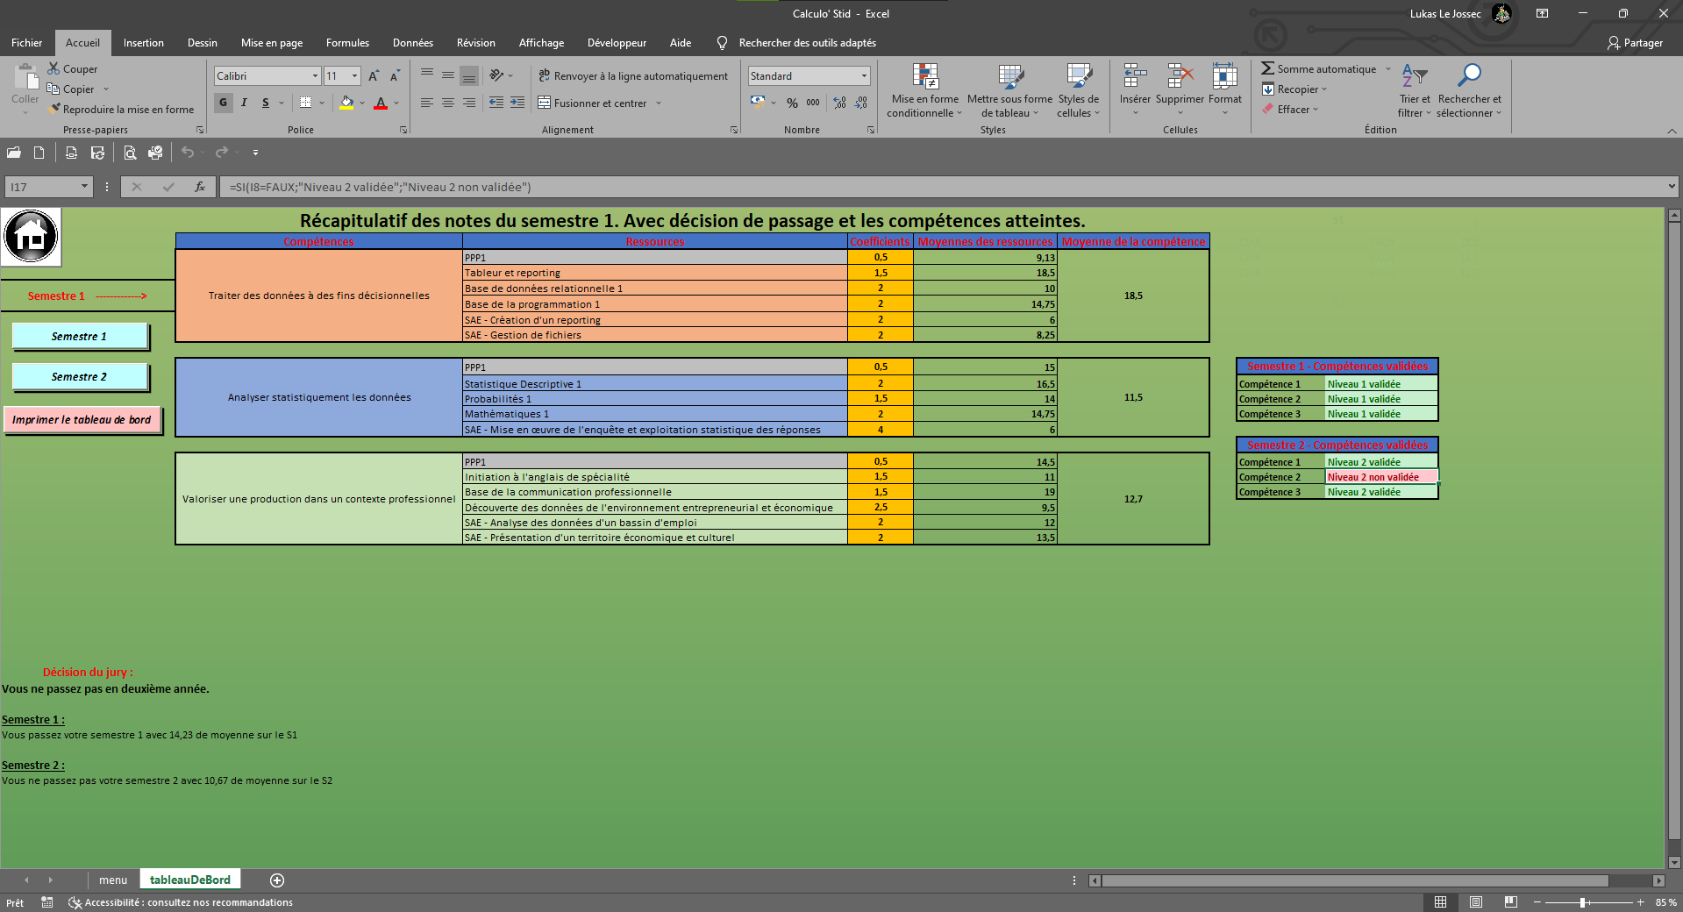The height and width of the screenshot is (912, 1683).
Task: Click the Insert Function fx icon
Action: [200, 187]
